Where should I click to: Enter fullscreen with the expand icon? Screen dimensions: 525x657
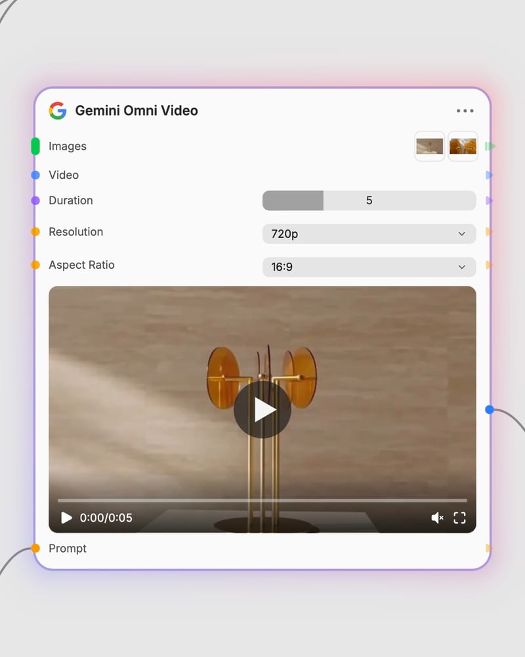[x=459, y=518]
